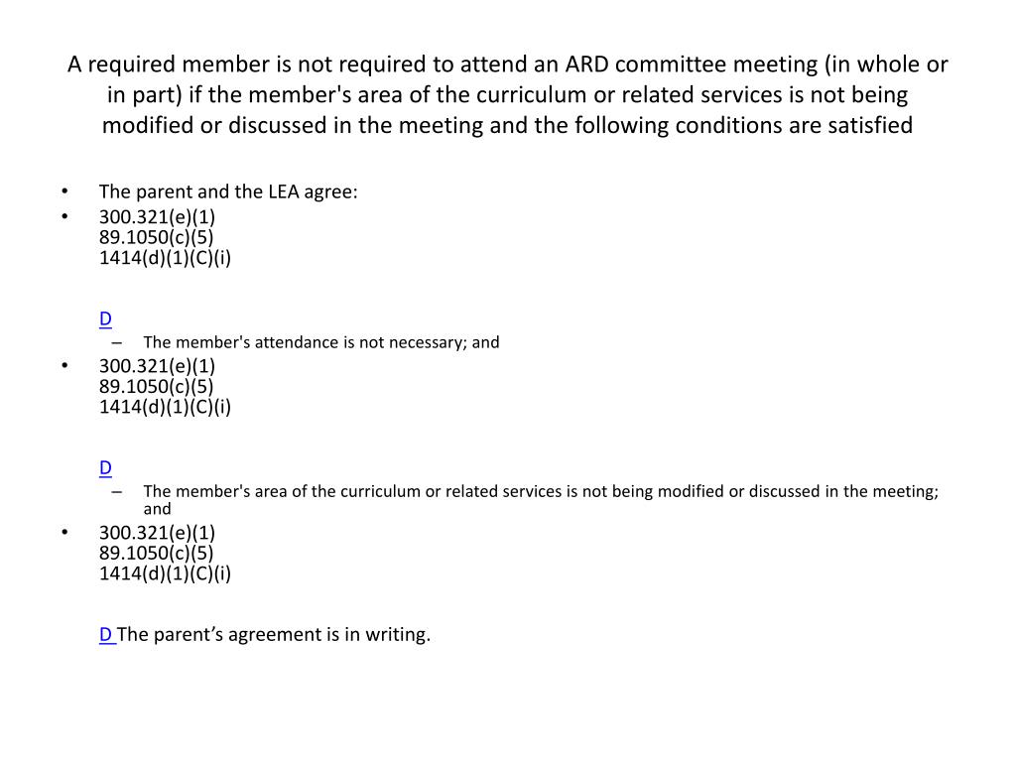Click 1414(d)(1)(C)(i) just above "parent's agreement" line
Image resolution: width=1016 pixels, height=762 pixels.
(165, 573)
